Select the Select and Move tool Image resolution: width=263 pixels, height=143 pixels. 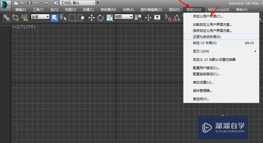tap(91, 17)
